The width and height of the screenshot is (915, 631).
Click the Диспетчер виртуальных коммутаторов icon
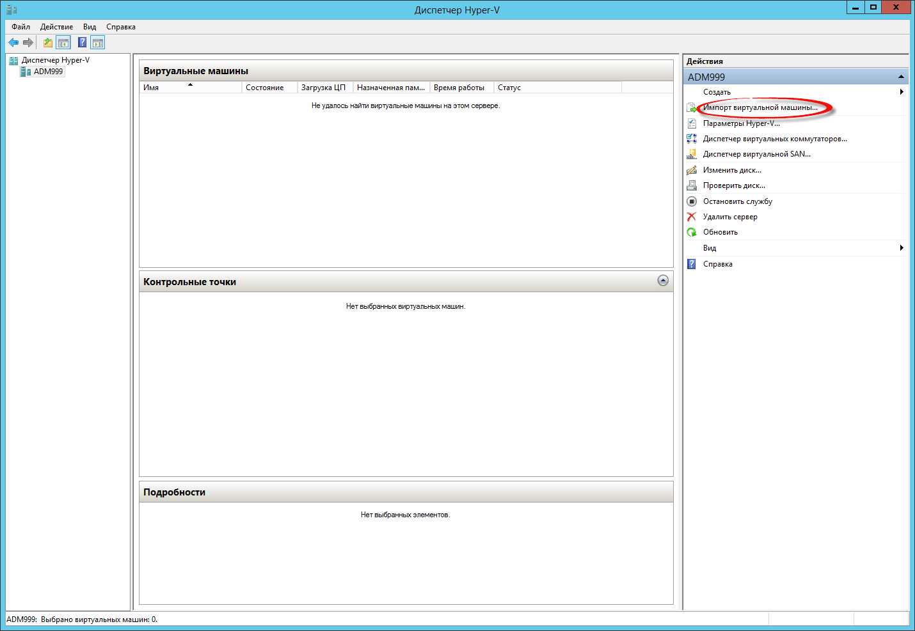(x=692, y=139)
